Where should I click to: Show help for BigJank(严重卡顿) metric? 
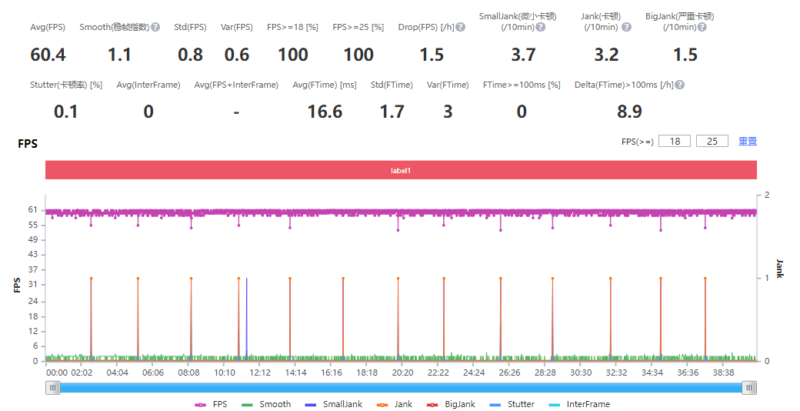(702, 27)
